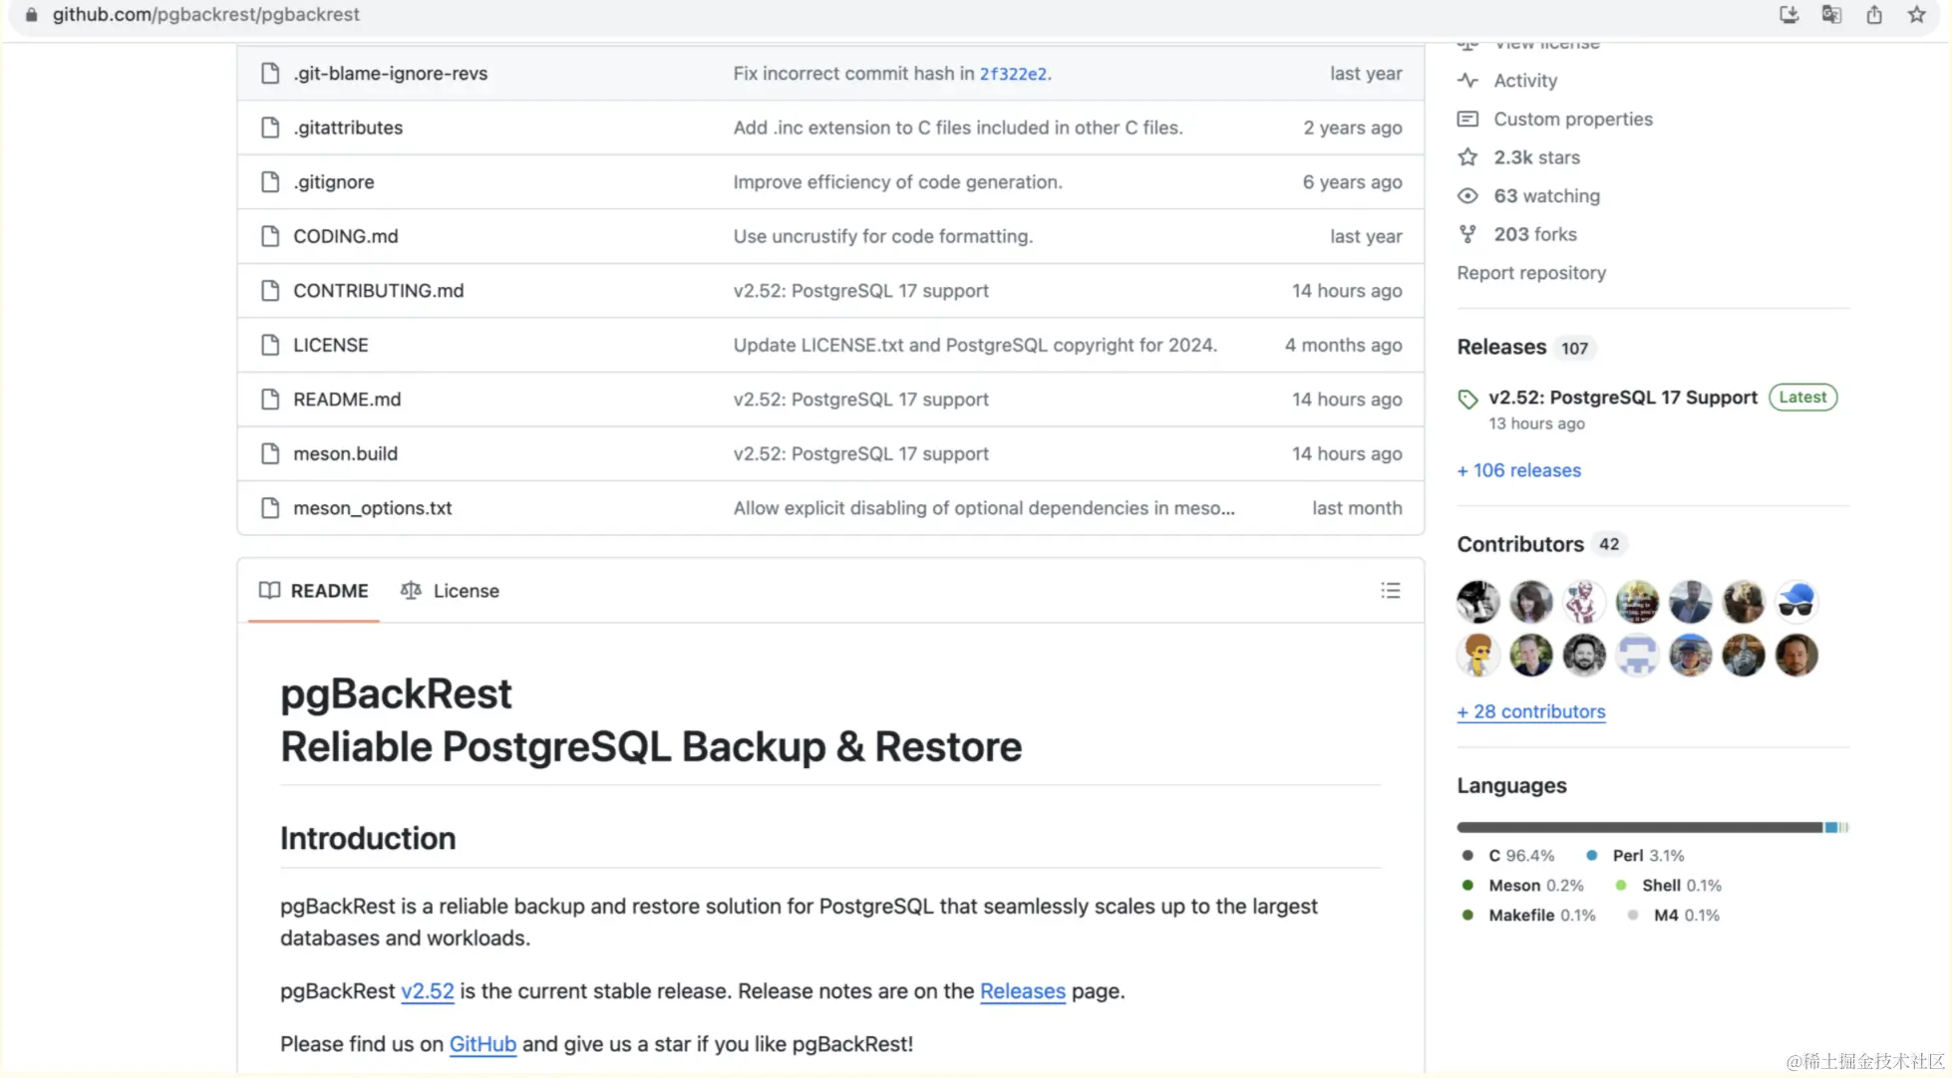This screenshot has width=1952, height=1078.
Task: Click the star bookmark icon in address bar
Action: pyautogui.click(x=1916, y=15)
